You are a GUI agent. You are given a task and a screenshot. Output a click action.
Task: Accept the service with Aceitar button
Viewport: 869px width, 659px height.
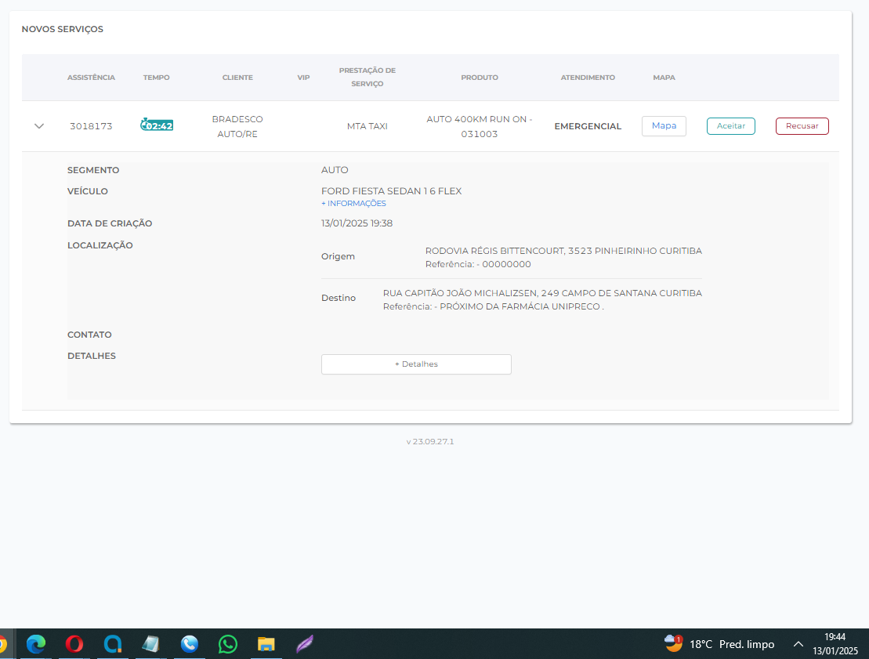pos(730,126)
